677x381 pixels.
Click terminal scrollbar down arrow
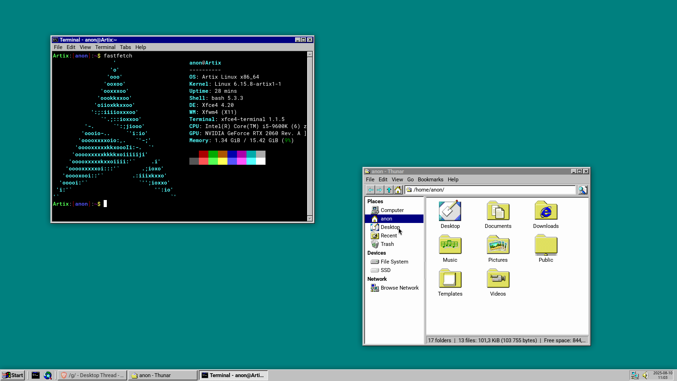[310, 219]
